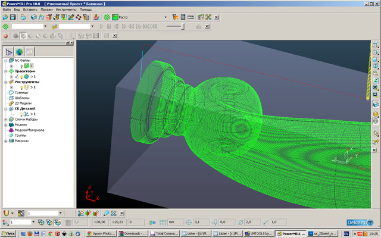Switch to the explorer tree tab icon
Screen dimensions: 381x238
9,52
